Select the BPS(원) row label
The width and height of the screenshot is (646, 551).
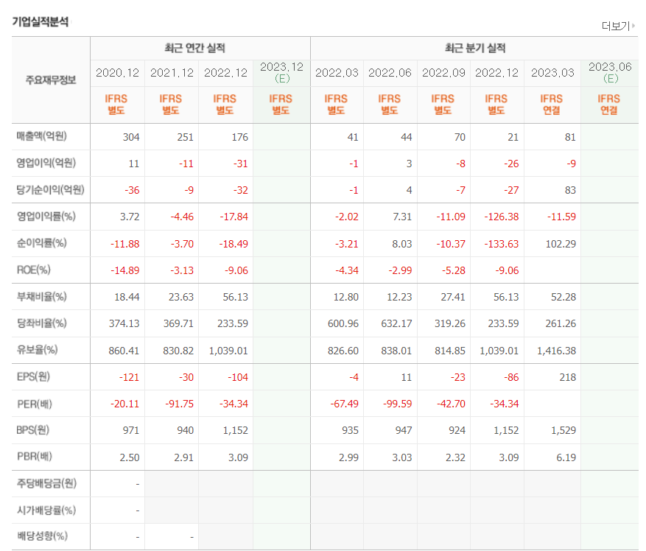pos(33,430)
